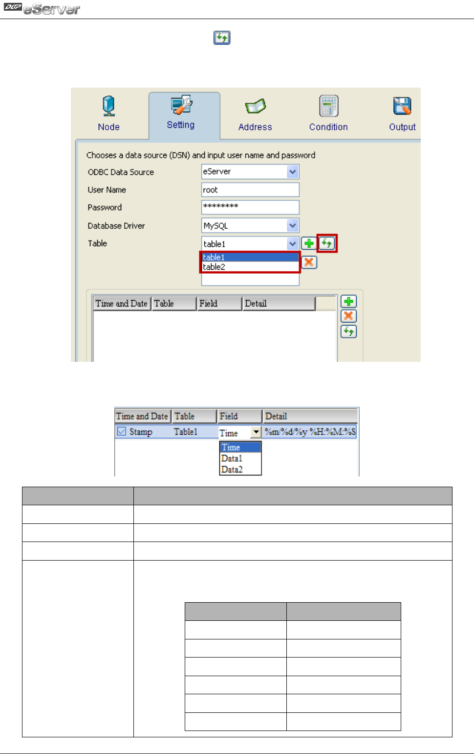Refresh tables with icon beside Table dropdown

(x=327, y=243)
